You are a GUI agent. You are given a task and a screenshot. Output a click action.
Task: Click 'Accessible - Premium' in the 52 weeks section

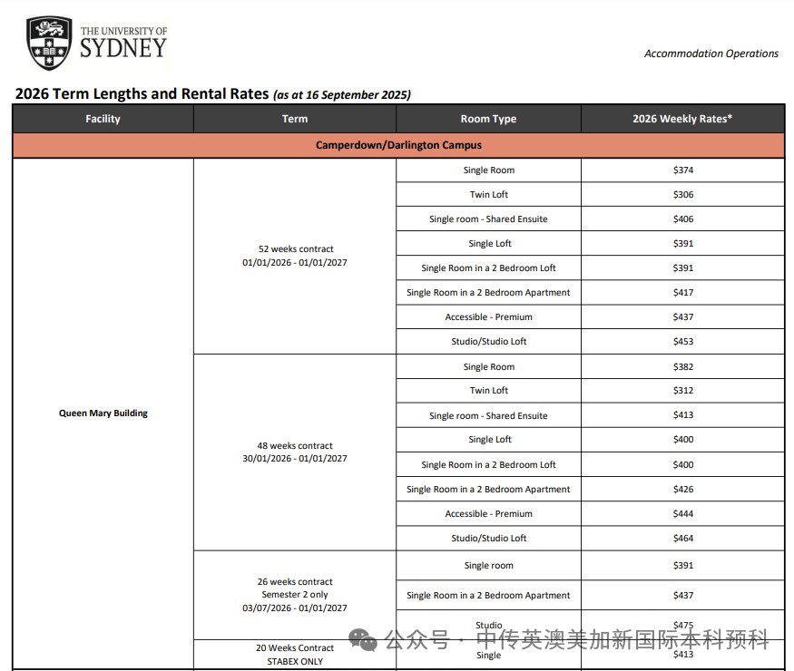pyautogui.click(x=489, y=316)
